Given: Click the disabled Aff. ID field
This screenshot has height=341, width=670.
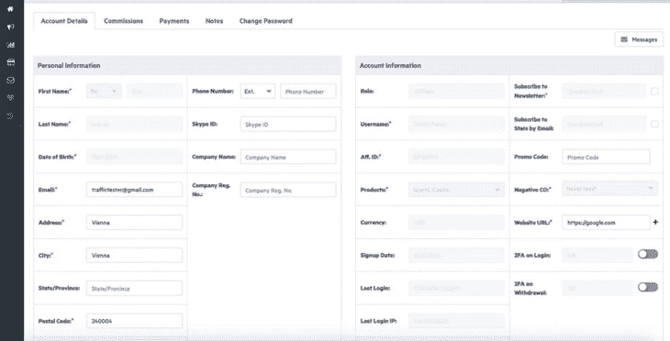Looking at the screenshot, I should pos(456,157).
